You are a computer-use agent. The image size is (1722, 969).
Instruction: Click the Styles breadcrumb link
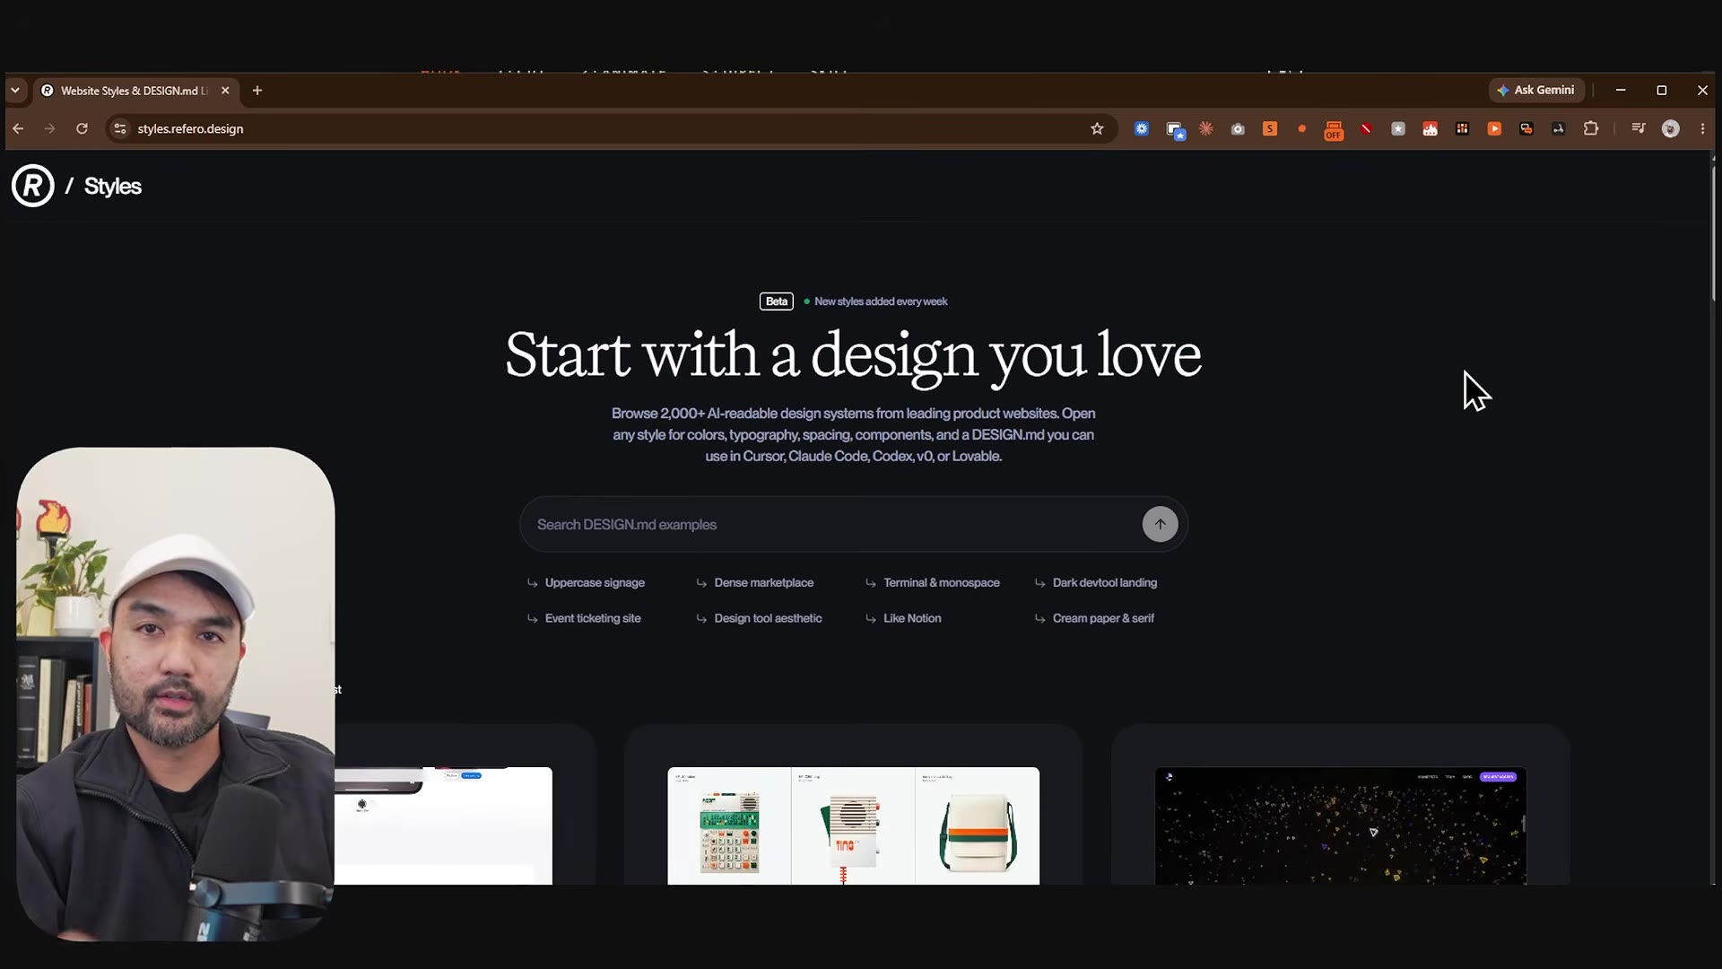coord(113,186)
